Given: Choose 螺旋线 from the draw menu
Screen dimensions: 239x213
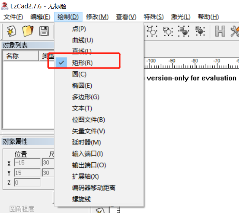Looking at the screenshot, I should 99,199.
